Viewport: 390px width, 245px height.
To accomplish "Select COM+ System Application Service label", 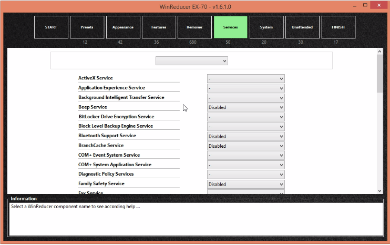I will click(115, 165).
